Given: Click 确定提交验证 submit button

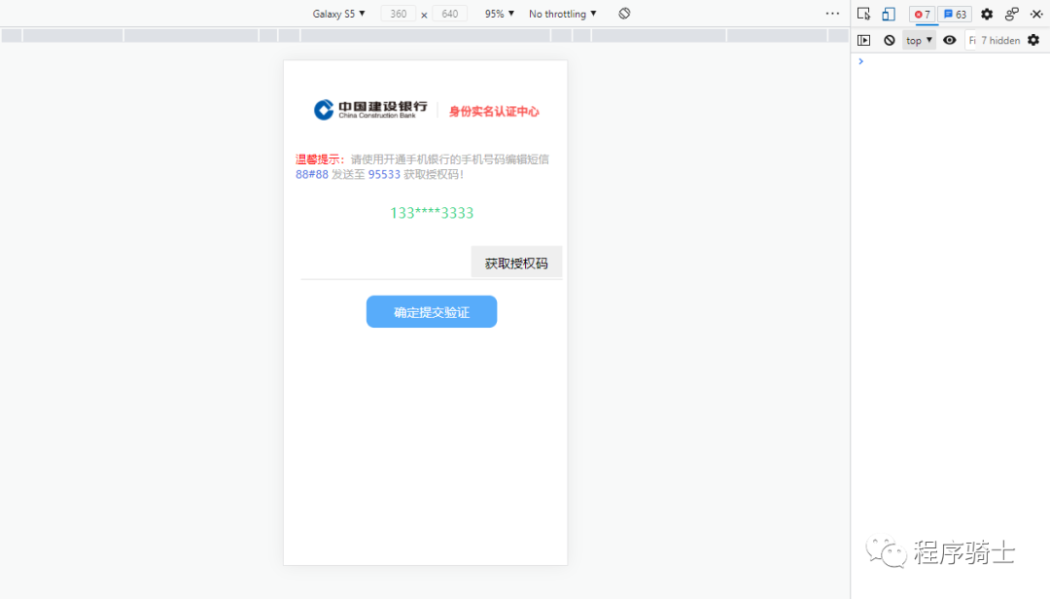Looking at the screenshot, I should [431, 311].
